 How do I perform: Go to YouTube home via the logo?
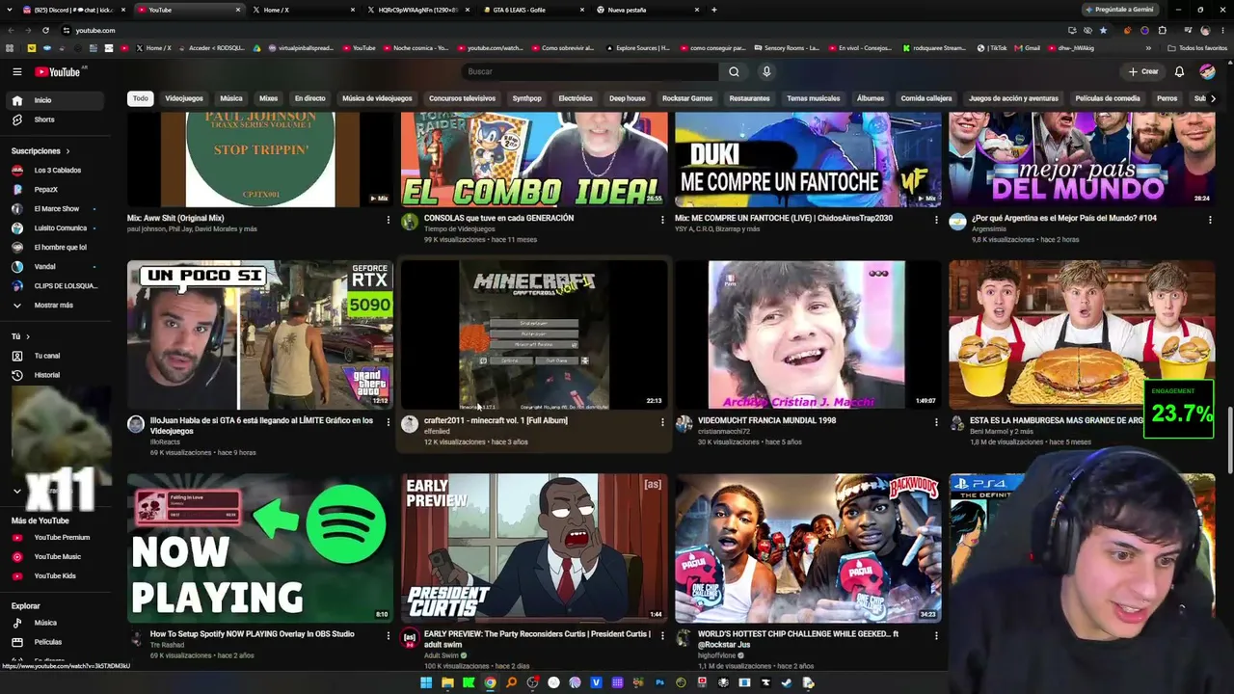(58, 71)
